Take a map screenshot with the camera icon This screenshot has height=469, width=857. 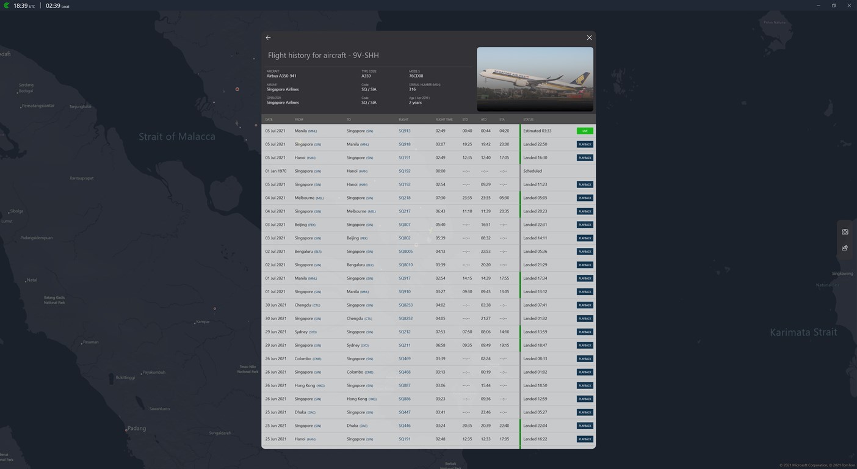pos(845,232)
